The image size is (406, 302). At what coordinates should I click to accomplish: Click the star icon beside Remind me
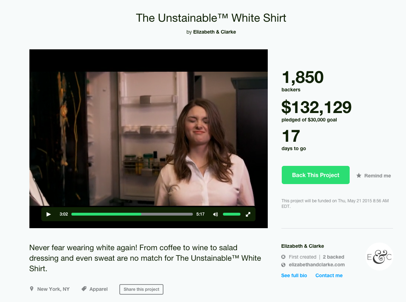tap(359, 175)
